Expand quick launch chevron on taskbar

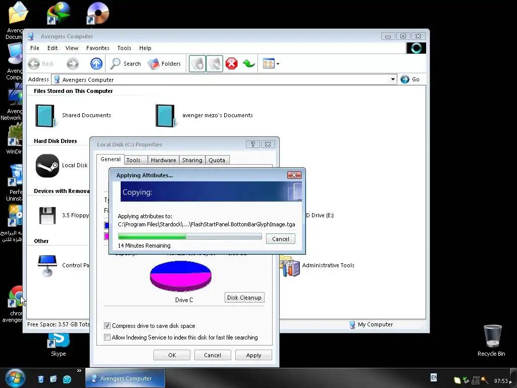click(x=79, y=371)
